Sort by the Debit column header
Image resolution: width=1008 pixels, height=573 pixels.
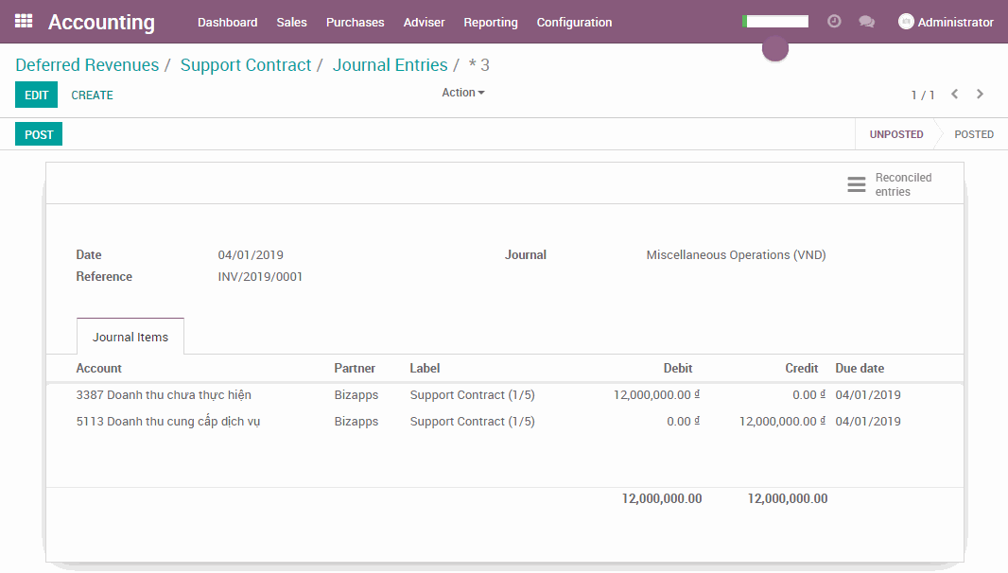click(677, 368)
